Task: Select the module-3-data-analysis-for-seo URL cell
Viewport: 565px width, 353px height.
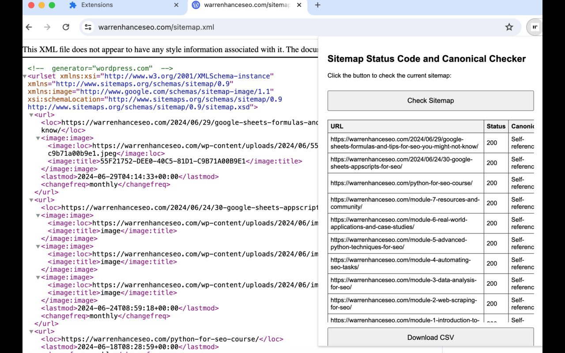Action: [406, 284]
